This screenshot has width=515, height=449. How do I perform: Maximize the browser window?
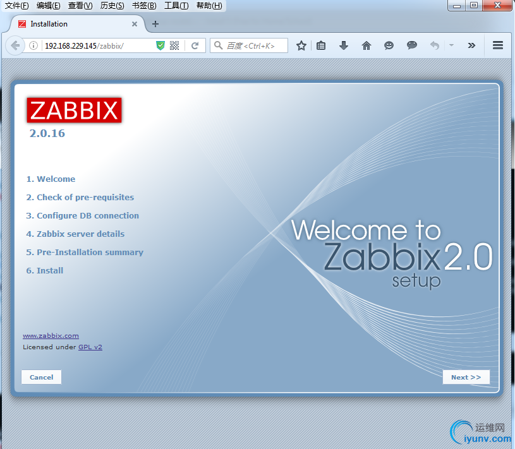click(x=474, y=5)
